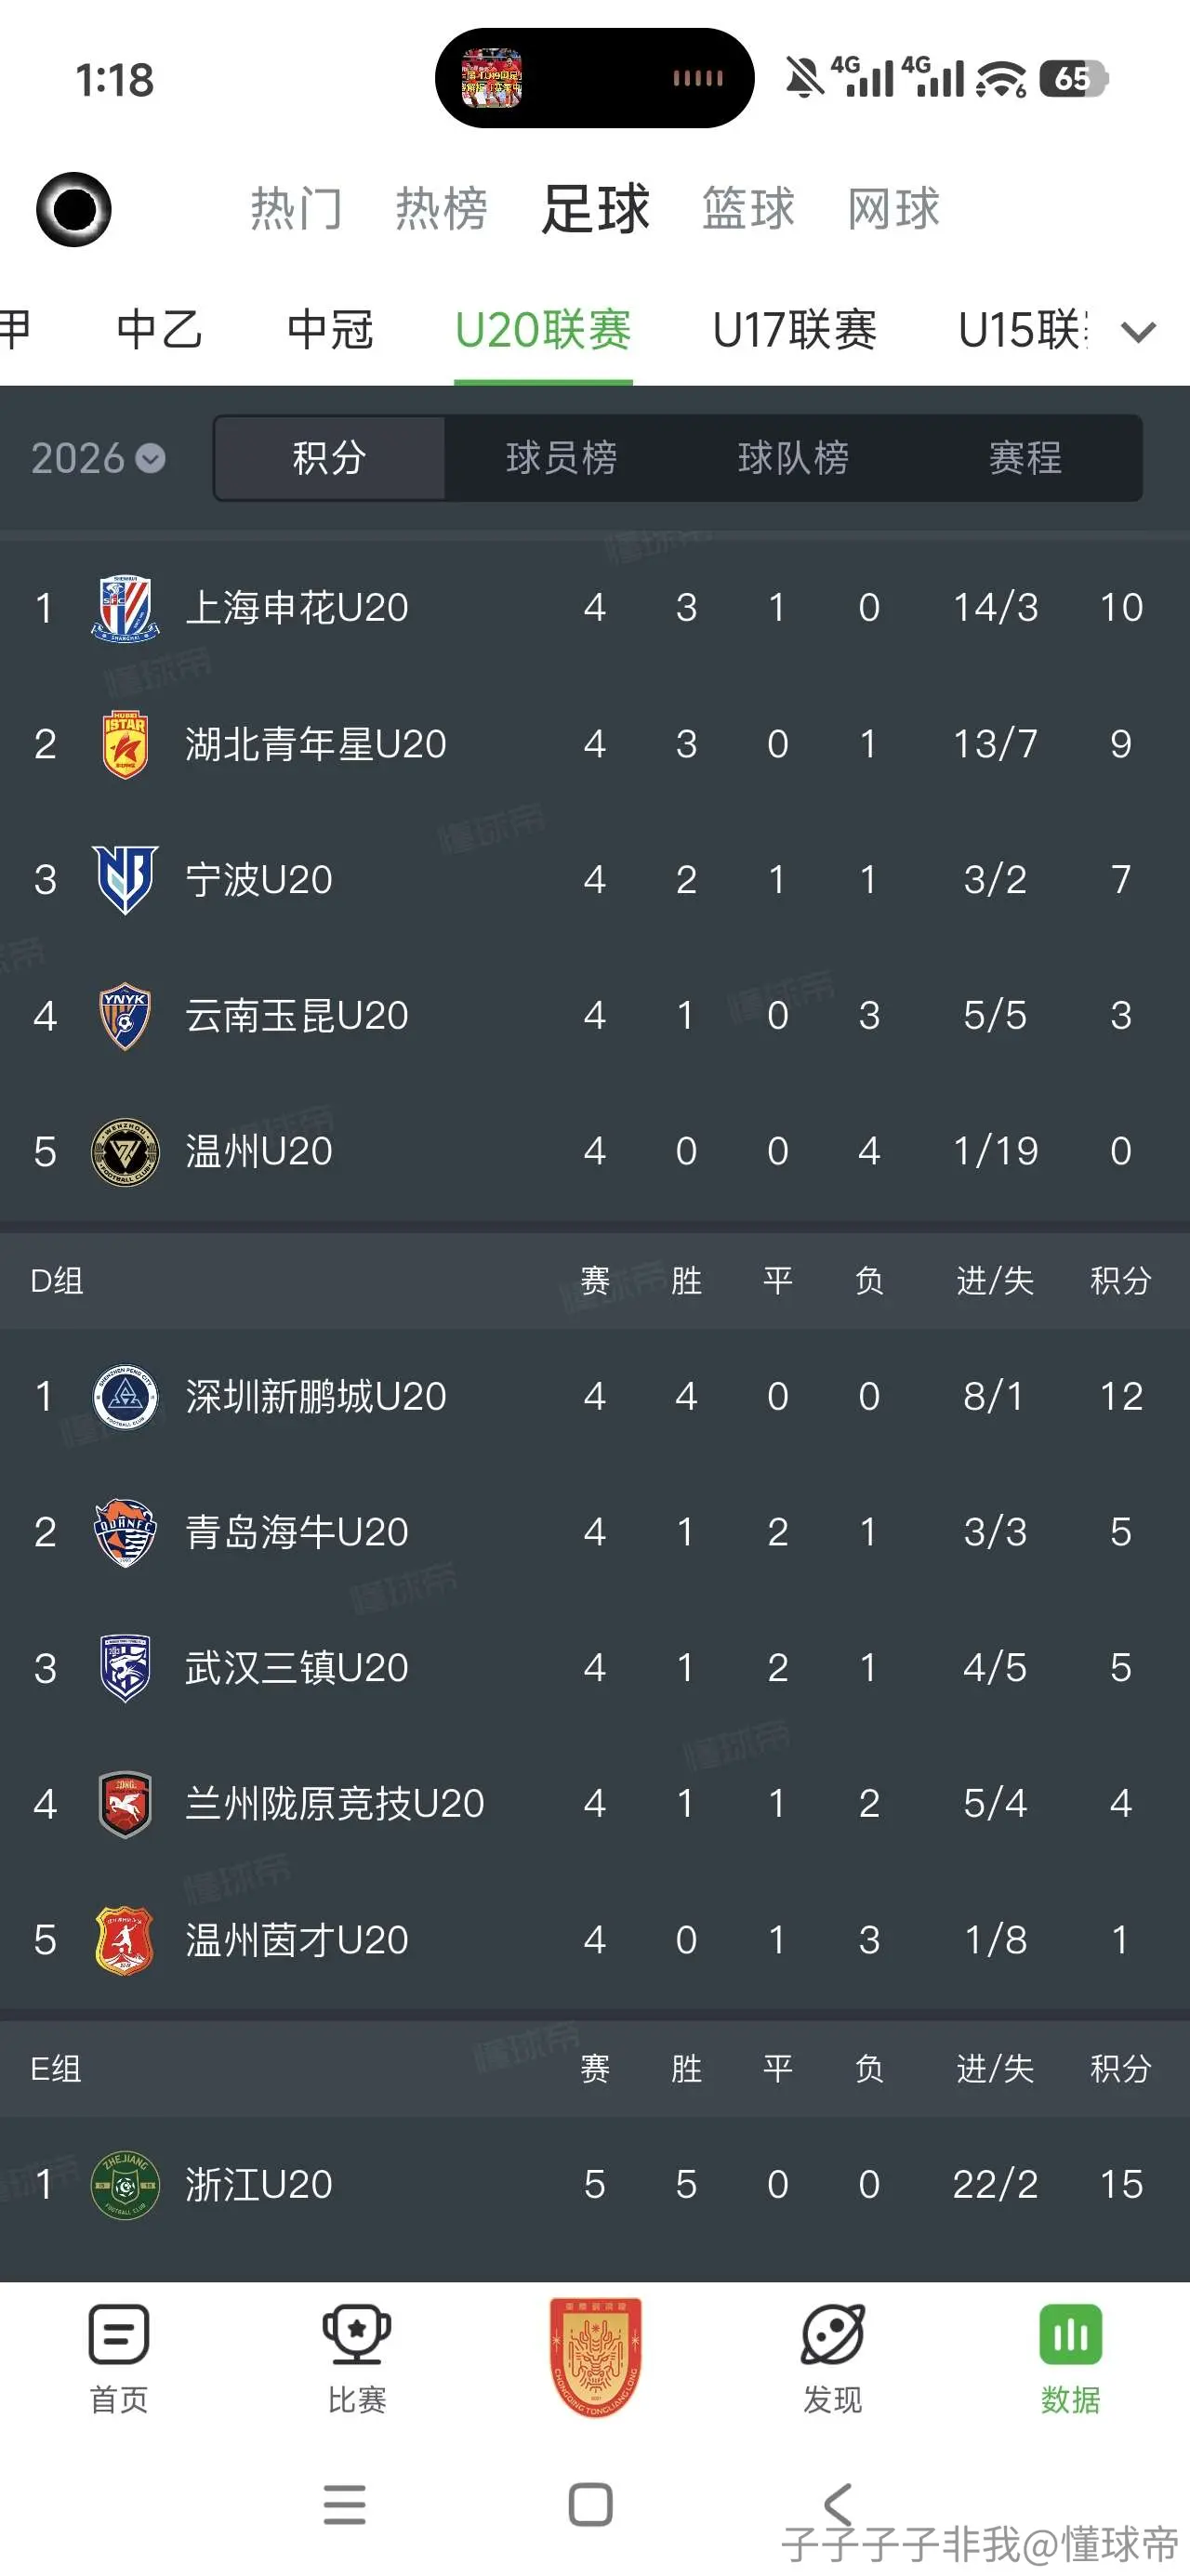This screenshot has height=2576, width=1190.
Task: Select the U17联赛 tab
Action: tap(795, 330)
